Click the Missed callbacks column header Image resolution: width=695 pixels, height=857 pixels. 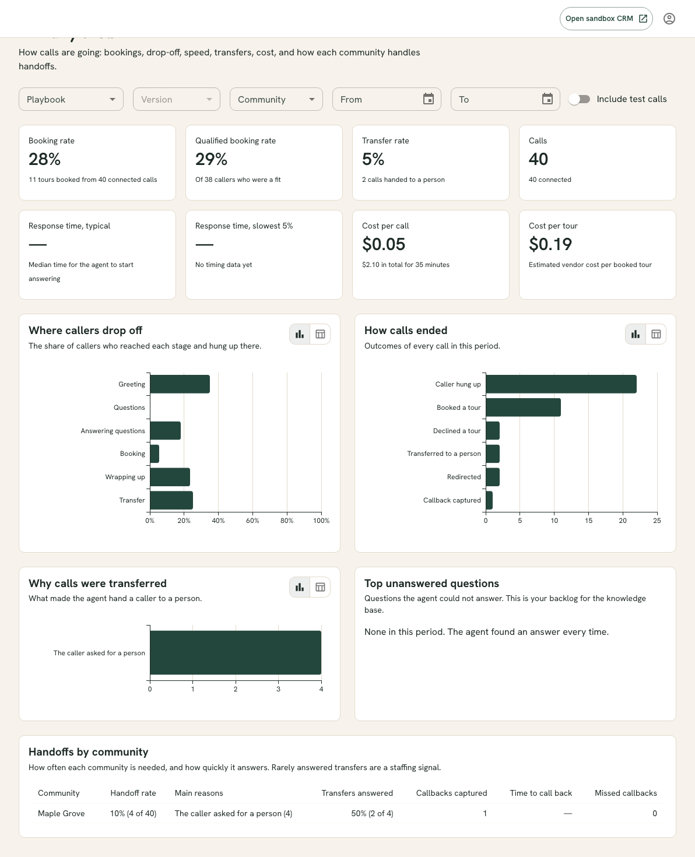point(626,793)
